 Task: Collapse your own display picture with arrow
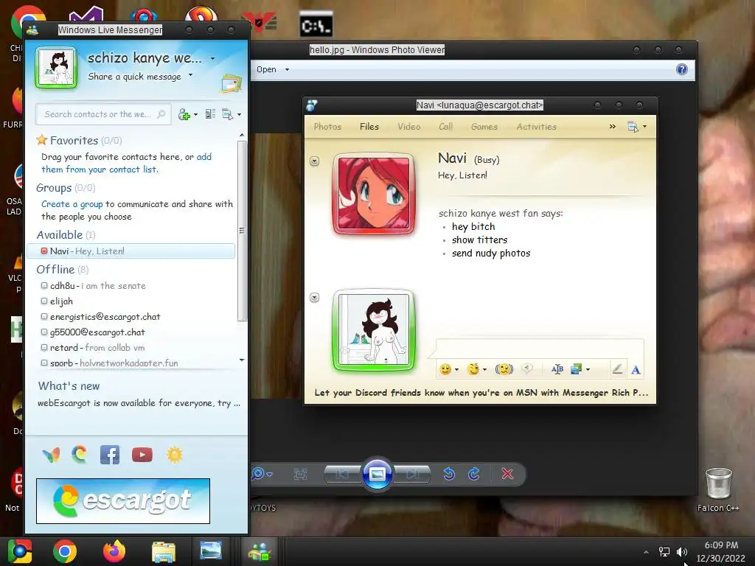(314, 298)
